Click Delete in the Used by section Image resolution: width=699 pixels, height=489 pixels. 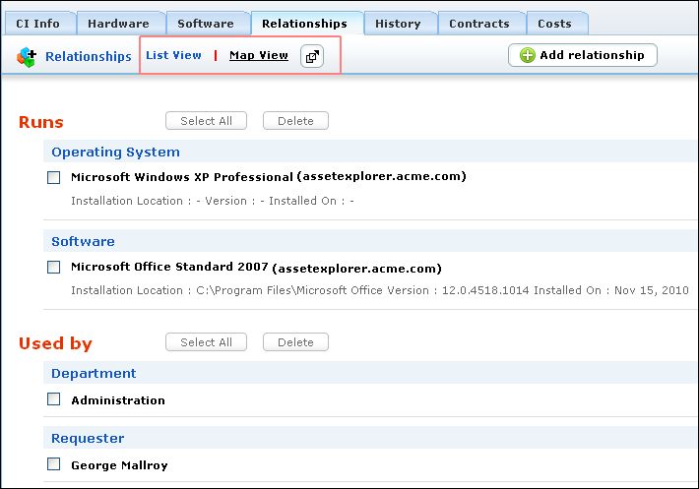click(x=295, y=342)
